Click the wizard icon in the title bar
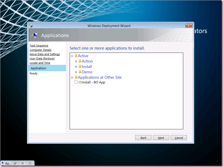 [31, 26]
